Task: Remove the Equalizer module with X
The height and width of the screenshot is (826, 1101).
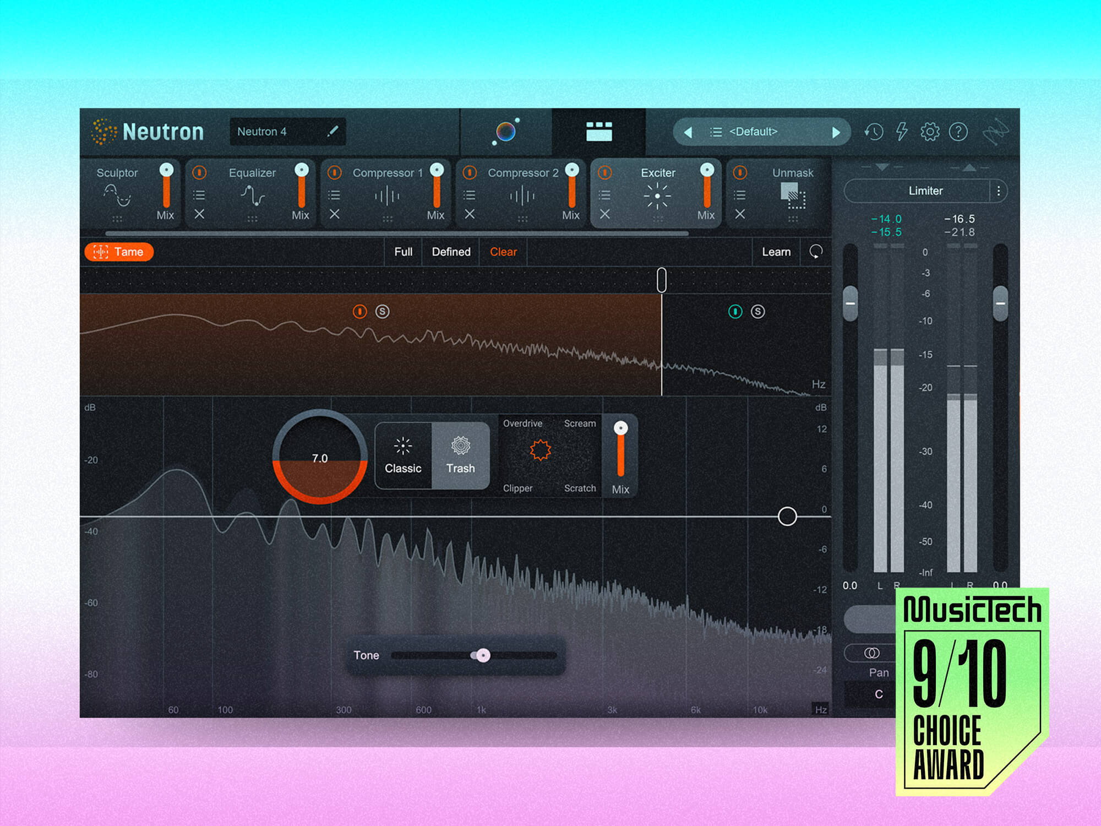Action: click(x=199, y=214)
